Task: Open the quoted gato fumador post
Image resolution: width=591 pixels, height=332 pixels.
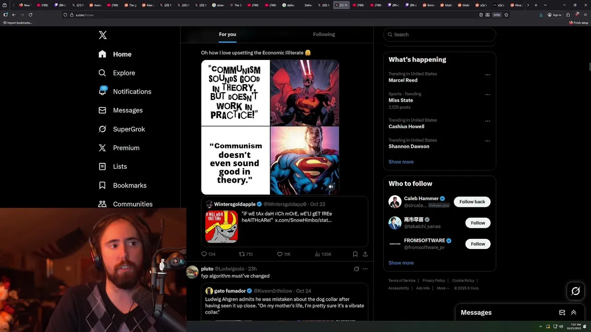Action: 284,302
